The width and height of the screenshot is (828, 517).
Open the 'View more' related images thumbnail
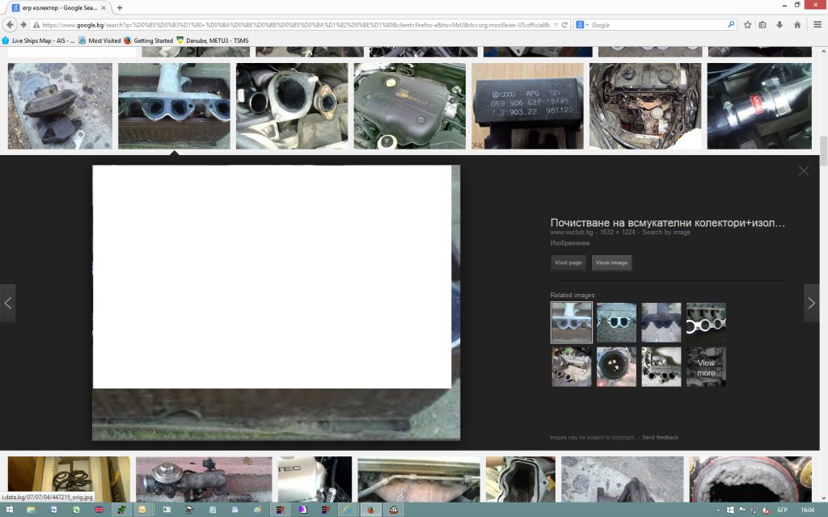[706, 368]
